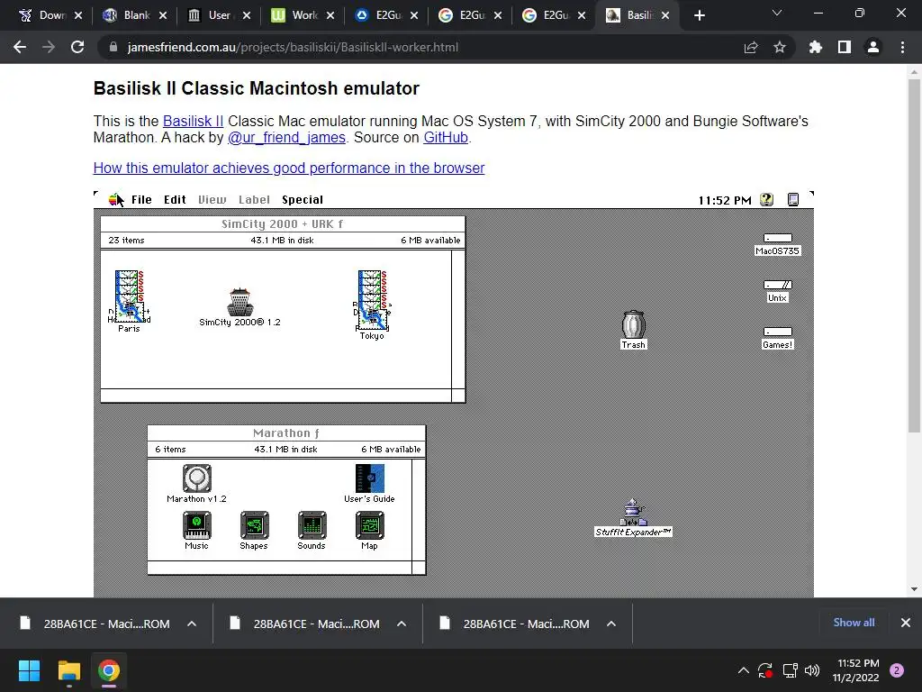Open the Special menu in Mac OS
The image size is (922, 692).
pos(303,199)
